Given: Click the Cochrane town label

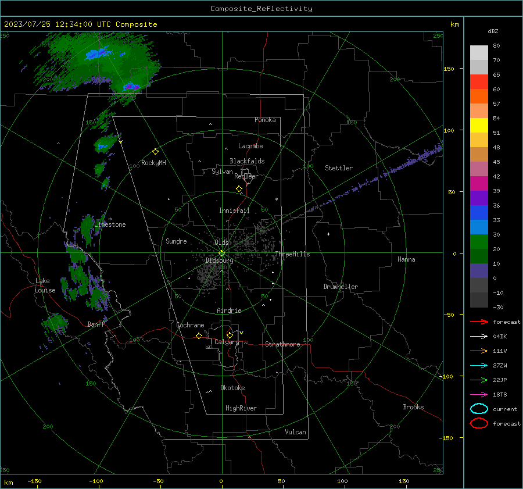Looking at the screenshot, I should (190, 325).
